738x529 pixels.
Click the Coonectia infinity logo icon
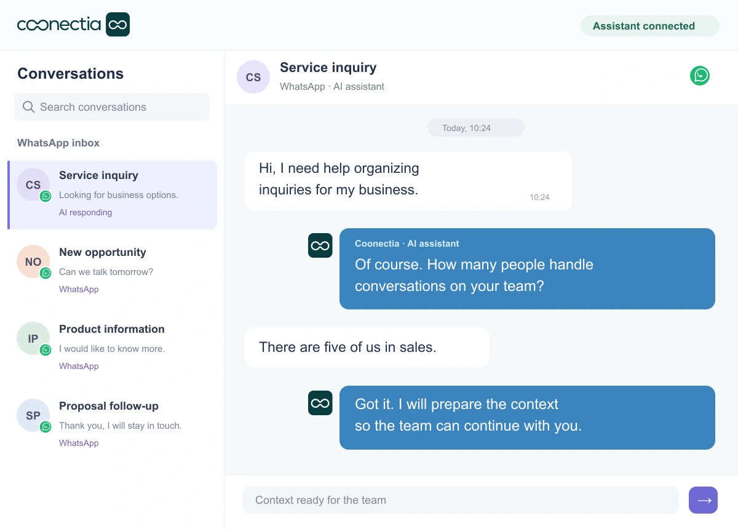(117, 25)
